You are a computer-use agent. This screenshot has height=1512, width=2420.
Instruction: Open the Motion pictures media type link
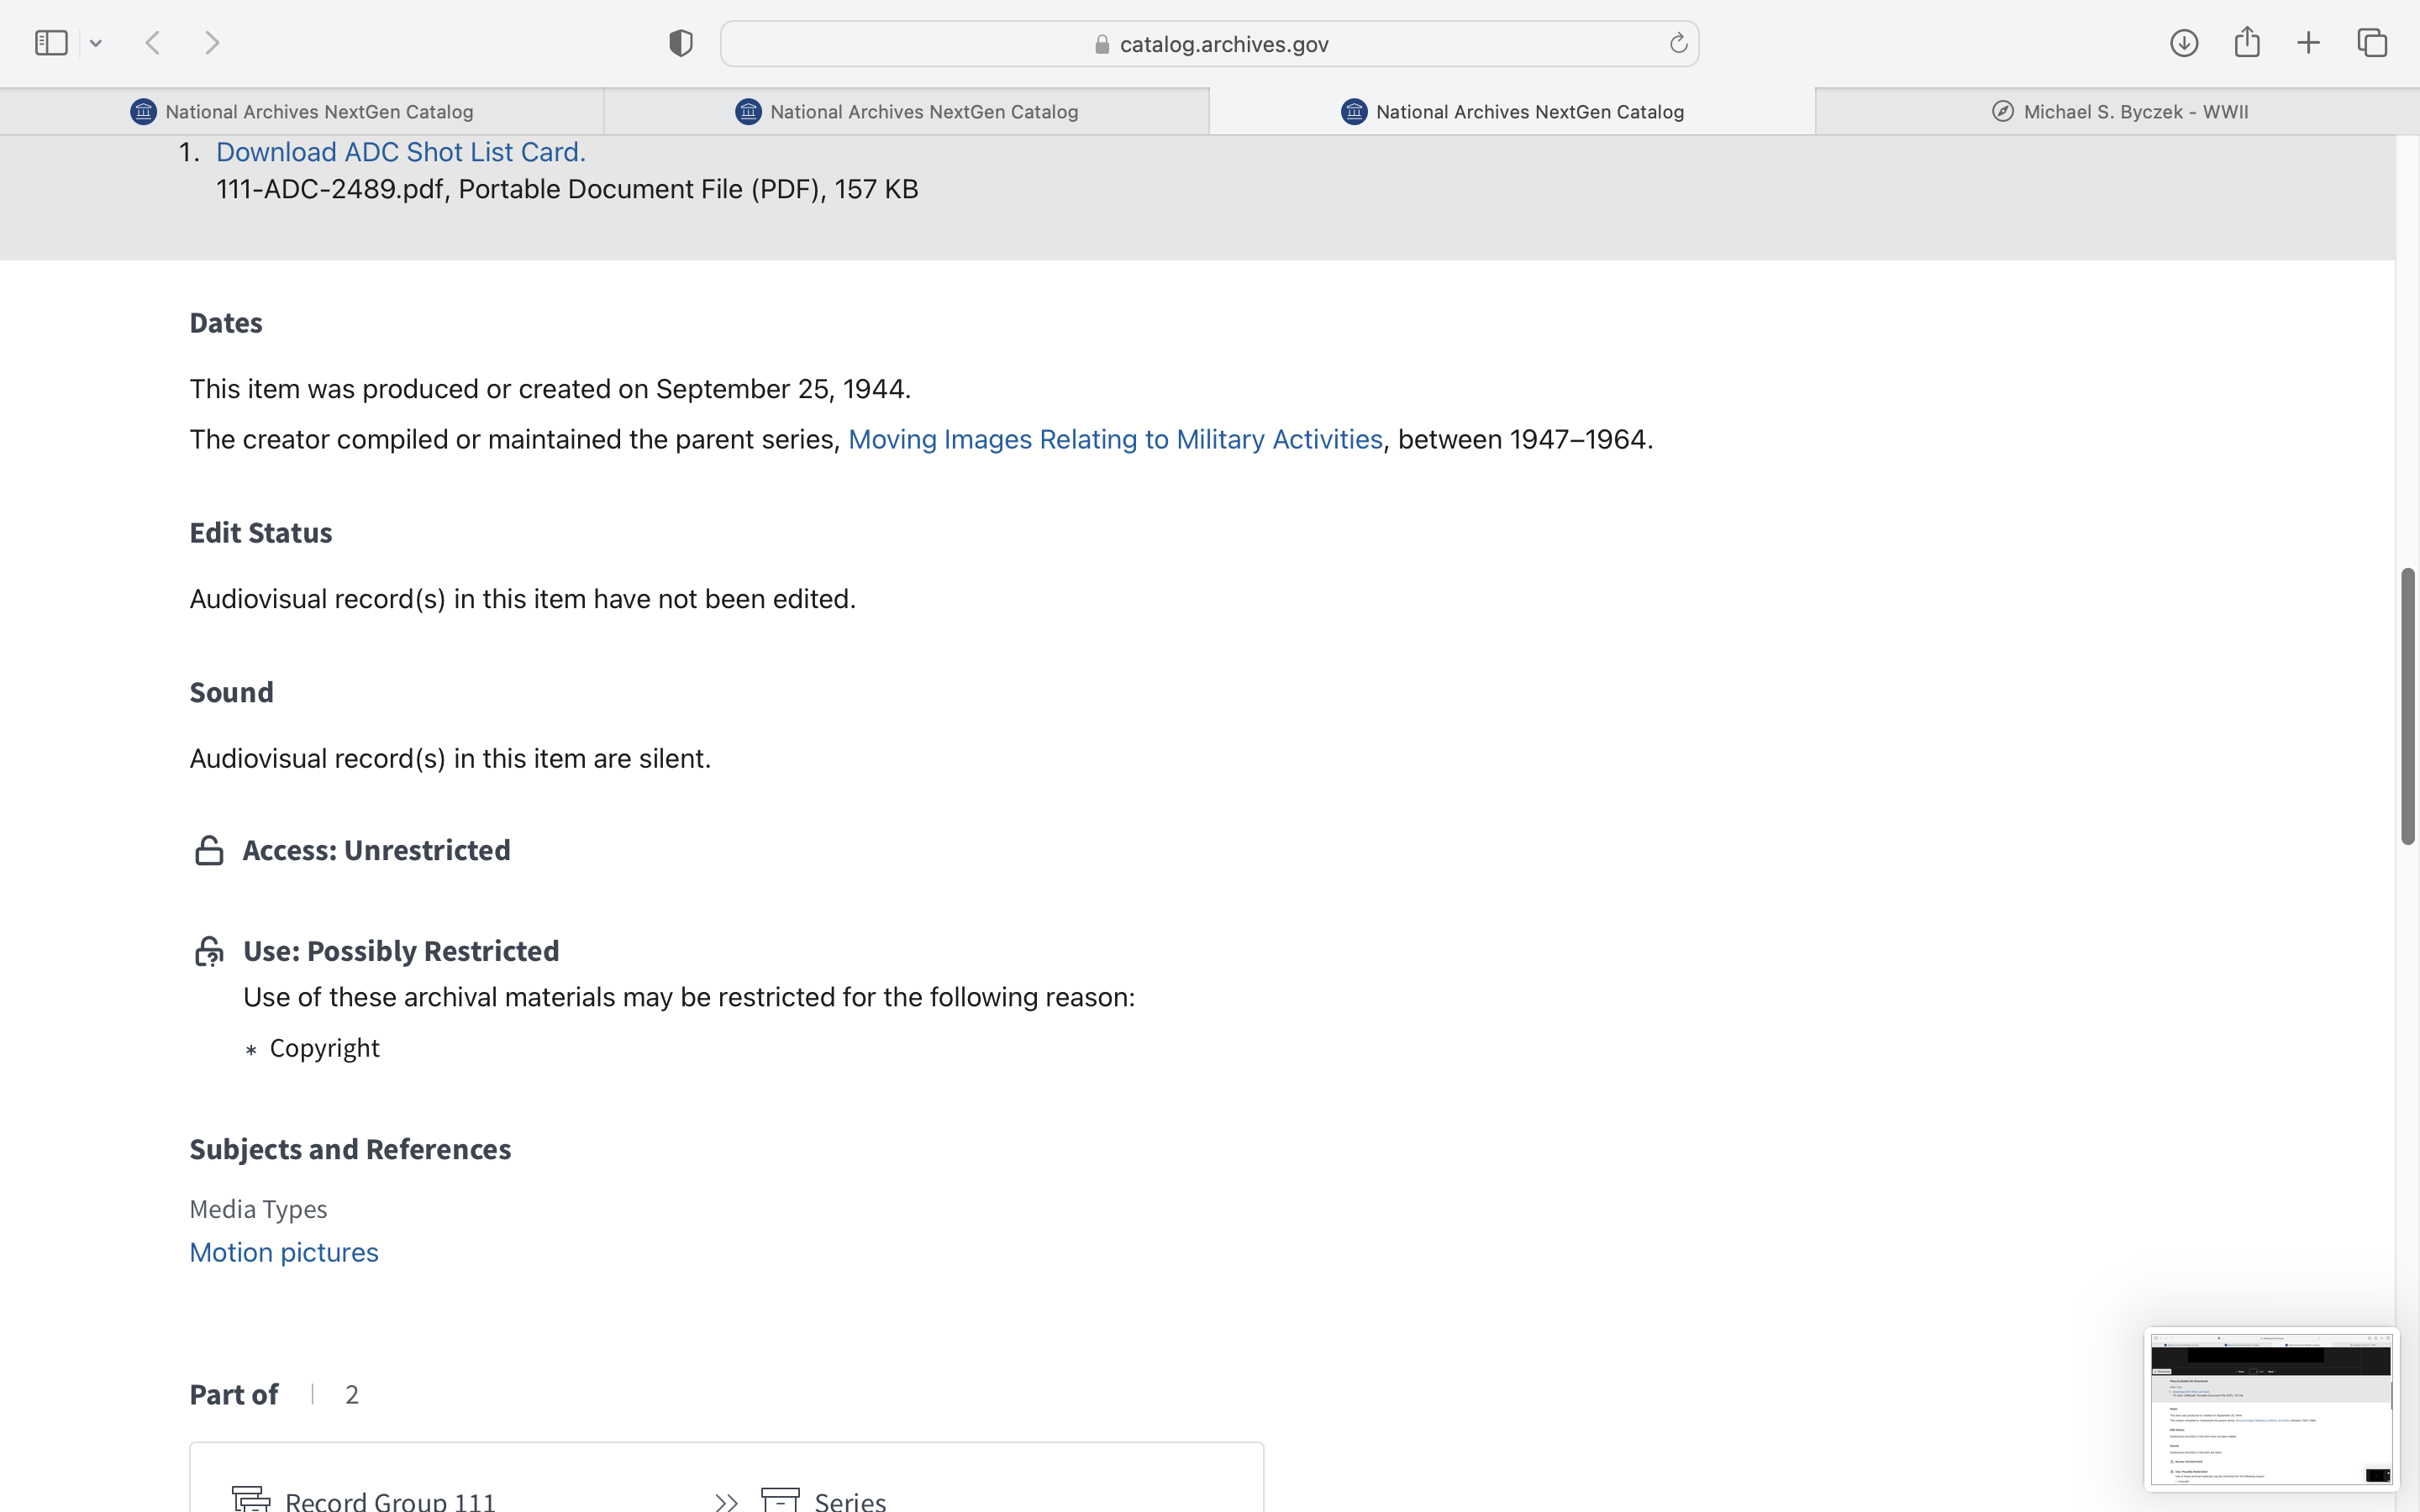(284, 1252)
